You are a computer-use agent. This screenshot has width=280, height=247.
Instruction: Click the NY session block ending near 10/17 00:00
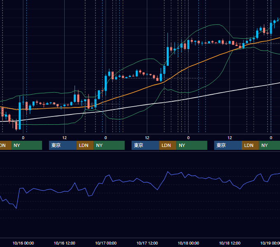coord(109,145)
